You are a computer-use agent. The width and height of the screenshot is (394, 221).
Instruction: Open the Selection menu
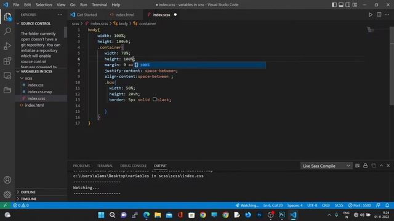point(44,5)
